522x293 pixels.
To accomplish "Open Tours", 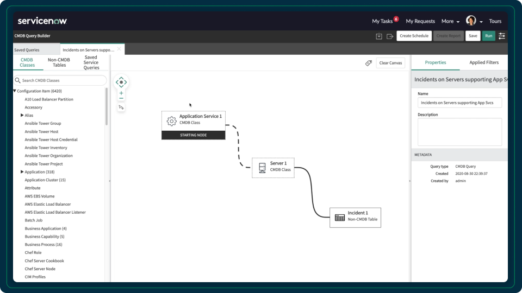I will pyautogui.click(x=495, y=21).
